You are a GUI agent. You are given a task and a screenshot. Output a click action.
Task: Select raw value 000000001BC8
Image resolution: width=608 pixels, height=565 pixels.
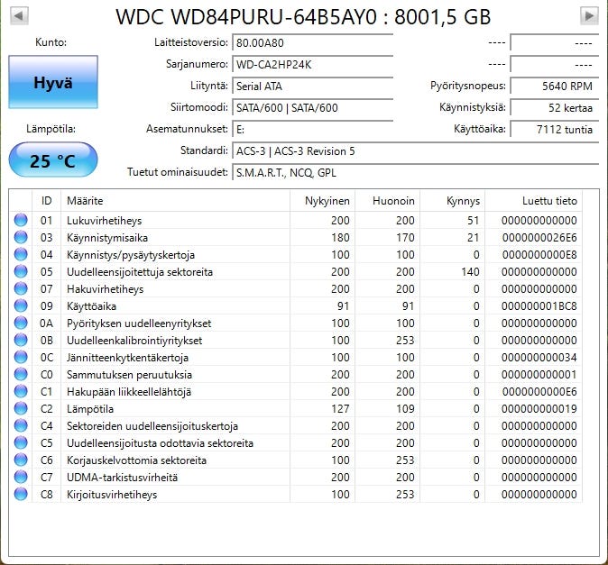point(539,305)
